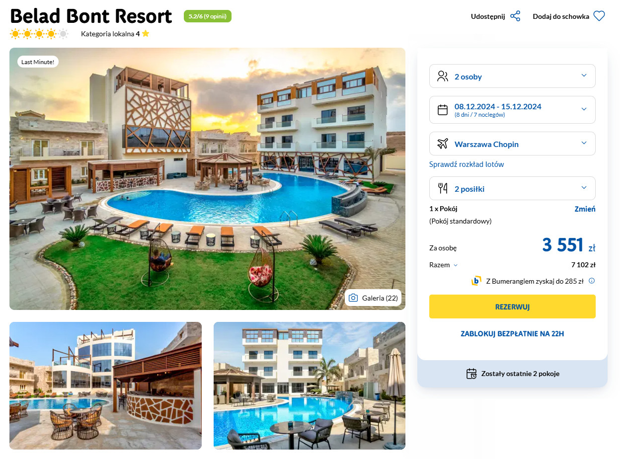Click ZABLOKUJ BEZPŁATNIE NA 22H link
Image resolution: width=626 pixels, height=459 pixels.
pyautogui.click(x=512, y=334)
